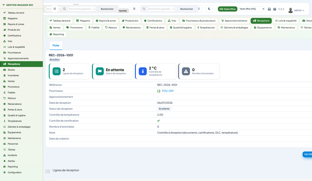Click En attente badge in Statut de réception row
312x181 pixels.
(164, 109)
